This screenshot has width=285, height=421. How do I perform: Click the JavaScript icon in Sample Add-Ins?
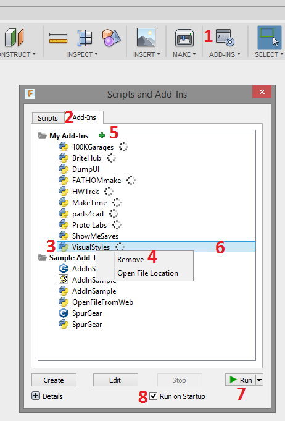click(64, 280)
